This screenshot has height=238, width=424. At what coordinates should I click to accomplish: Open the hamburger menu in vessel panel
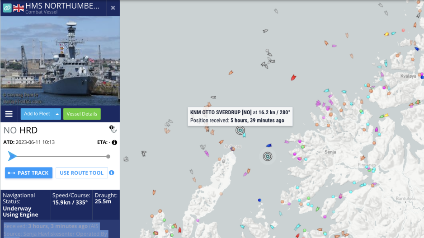pyautogui.click(x=9, y=114)
